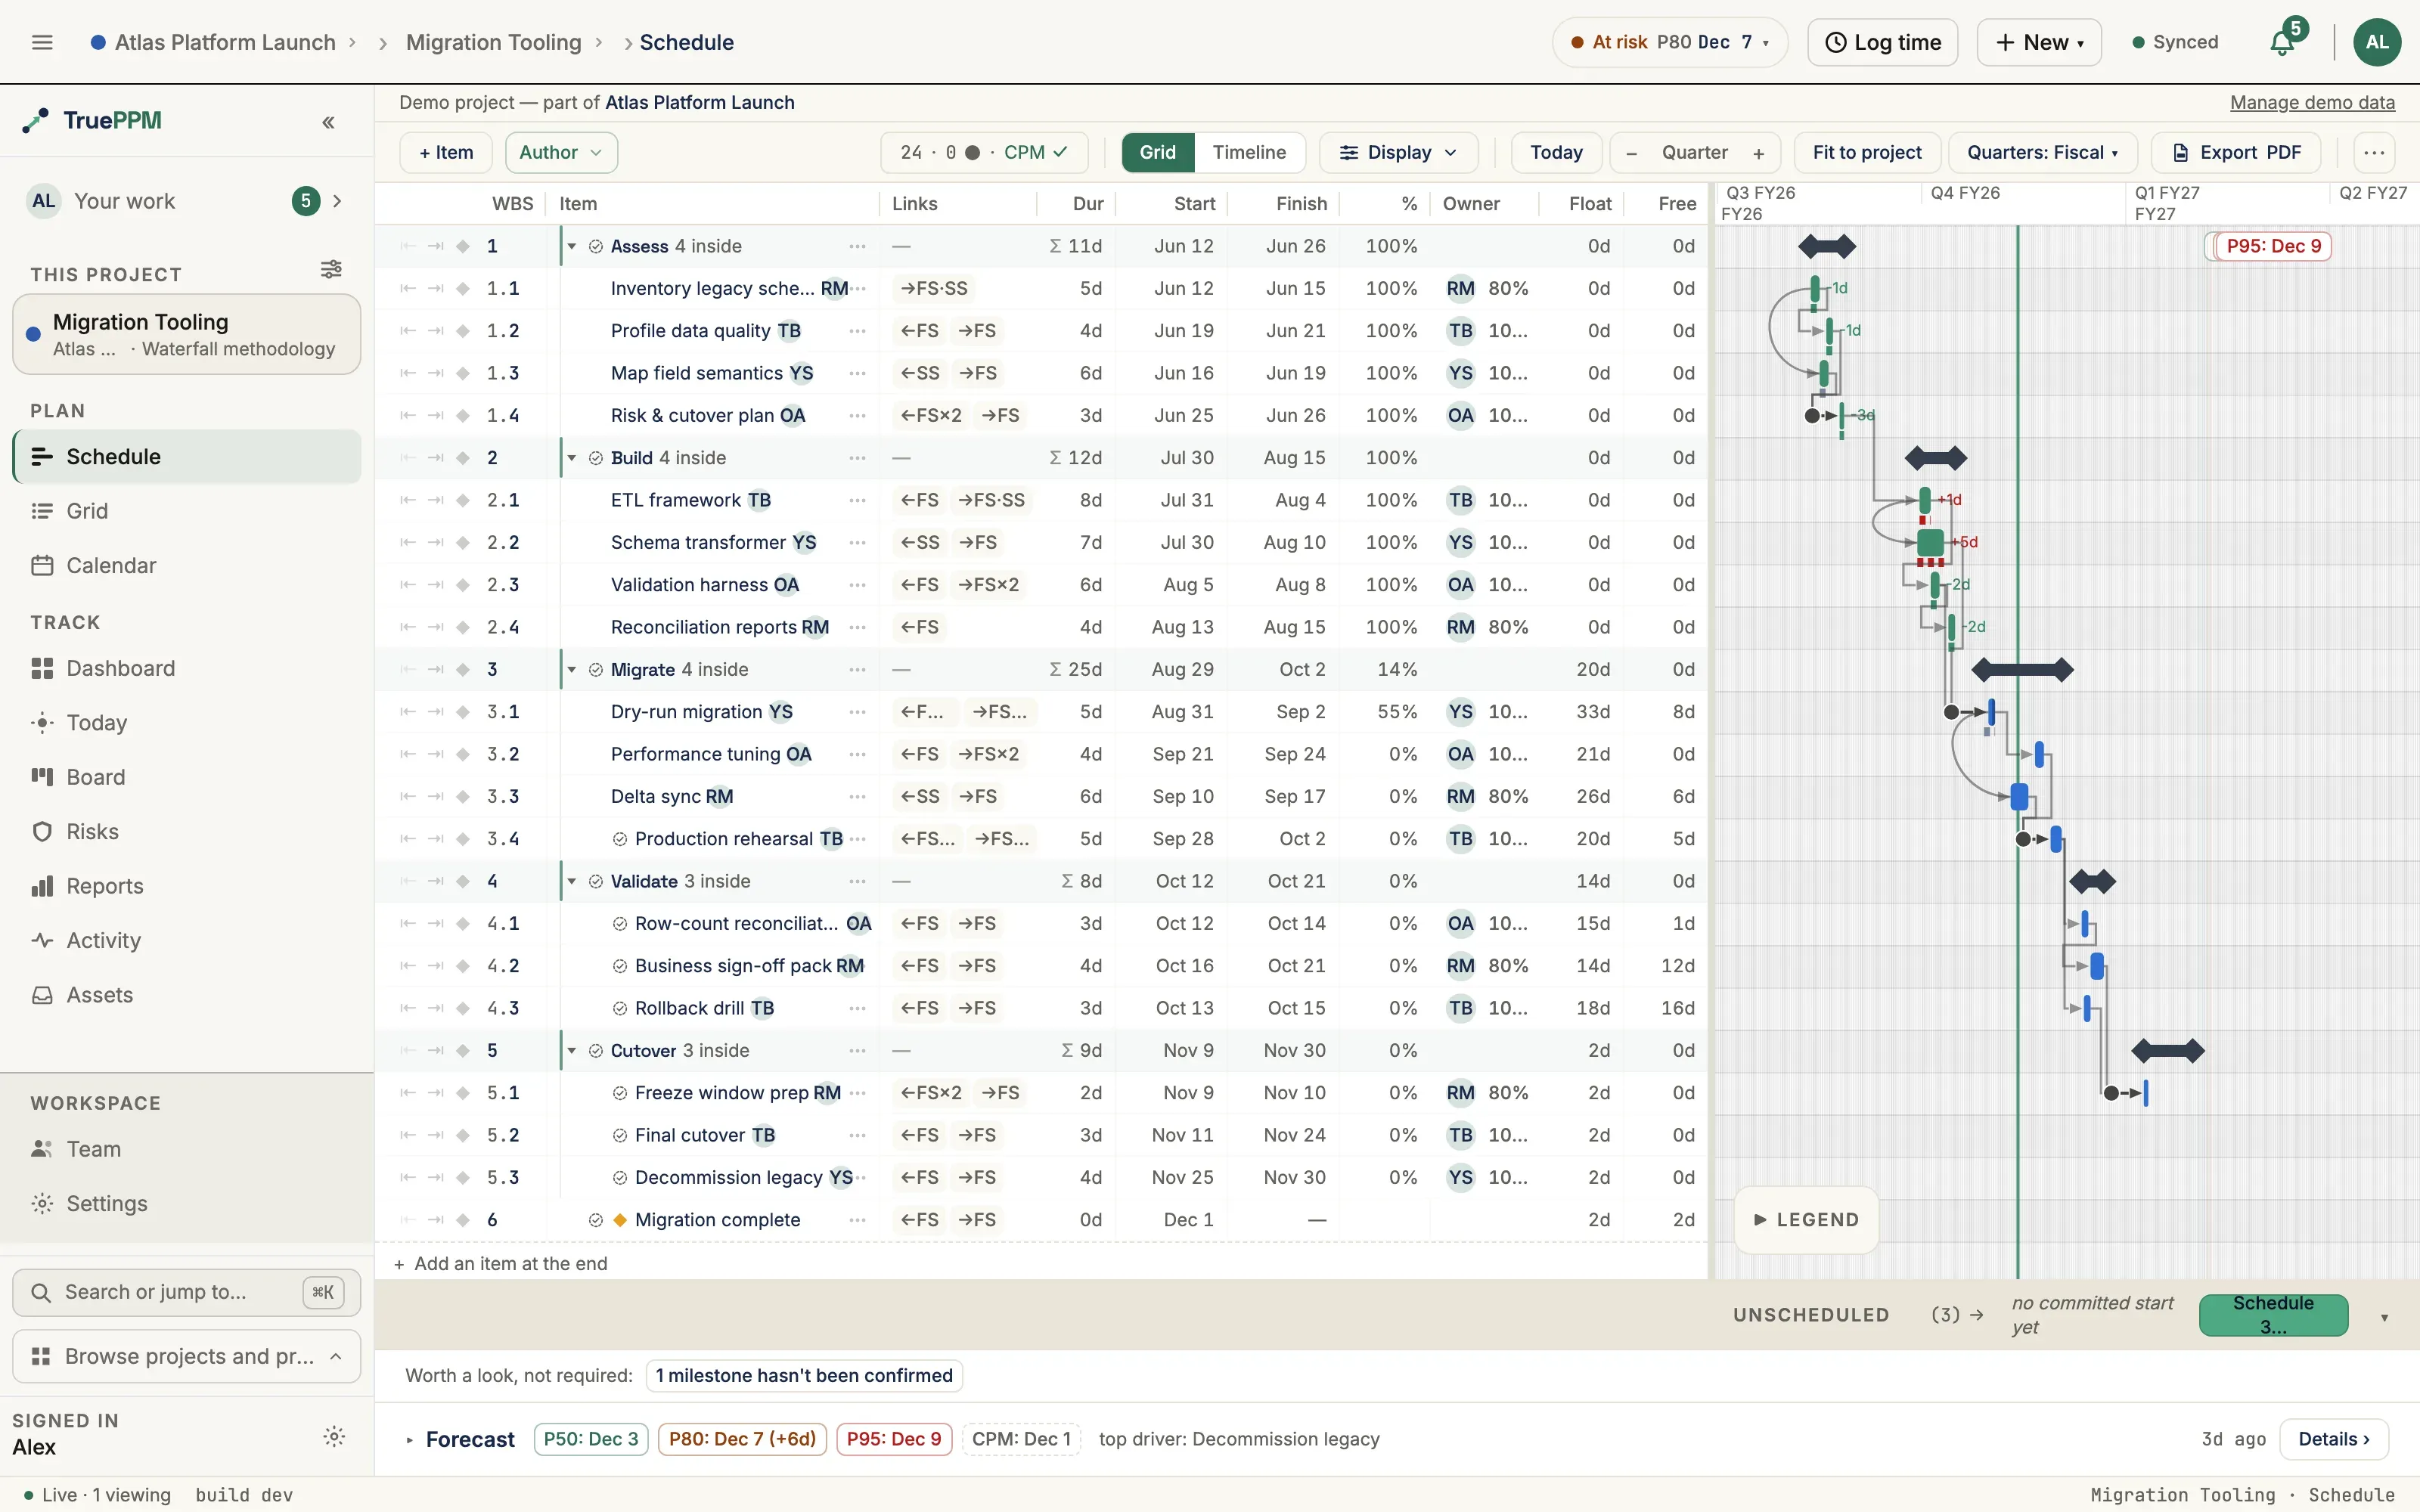Viewport: 2420px width, 1512px height.
Task: Open the more options ellipsis in toolbar
Action: (2374, 153)
